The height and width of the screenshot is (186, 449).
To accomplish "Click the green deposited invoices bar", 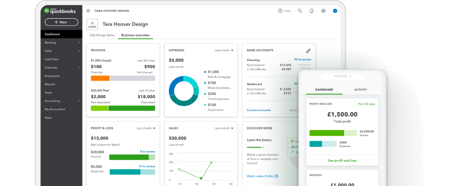I will pos(132,108).
